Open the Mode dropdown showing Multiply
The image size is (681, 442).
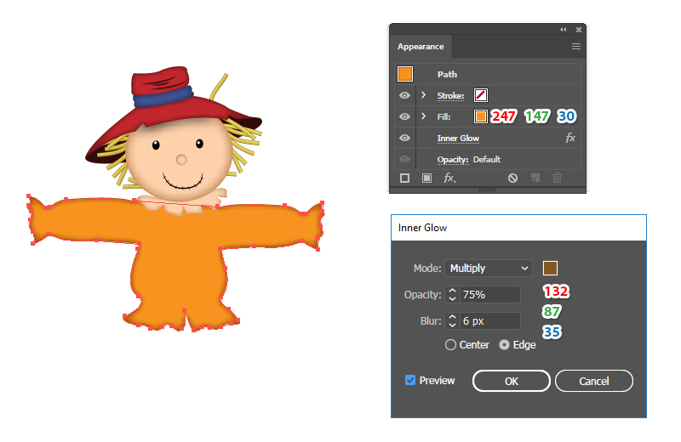point(489,268)
